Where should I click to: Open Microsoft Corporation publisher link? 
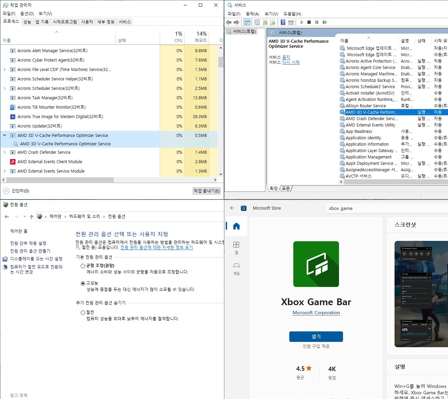316,313
